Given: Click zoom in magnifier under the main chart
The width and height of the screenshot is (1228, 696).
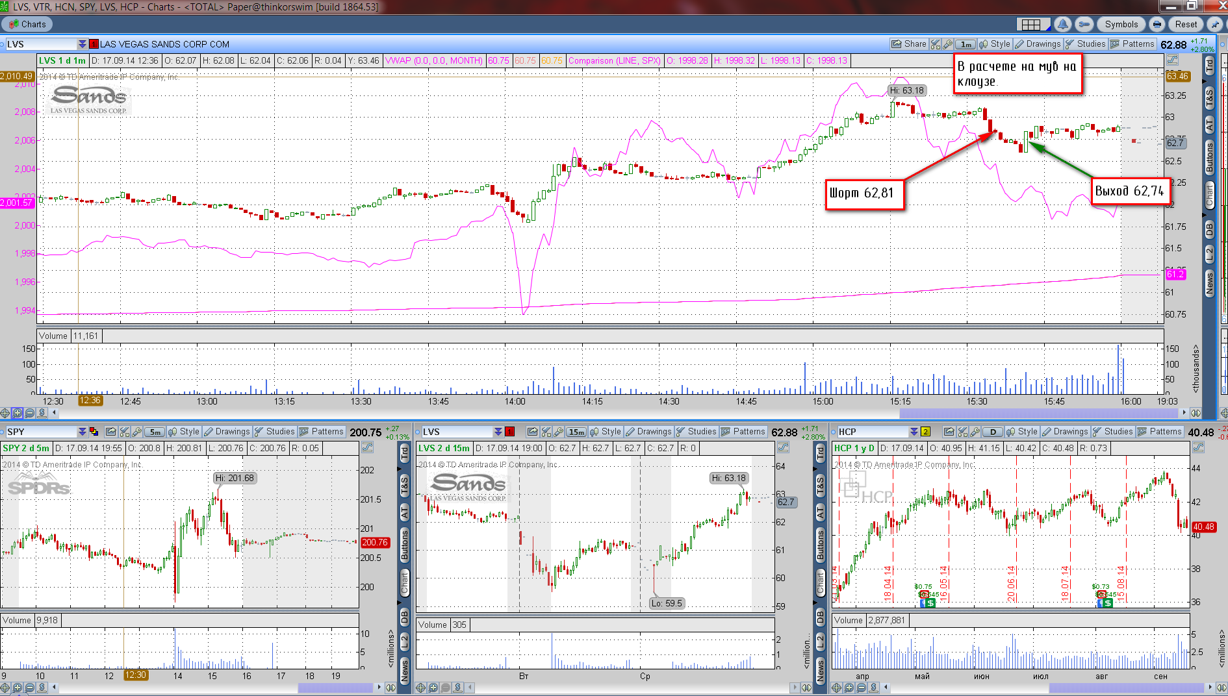Looking at the screenshot, I should (18, 413).
